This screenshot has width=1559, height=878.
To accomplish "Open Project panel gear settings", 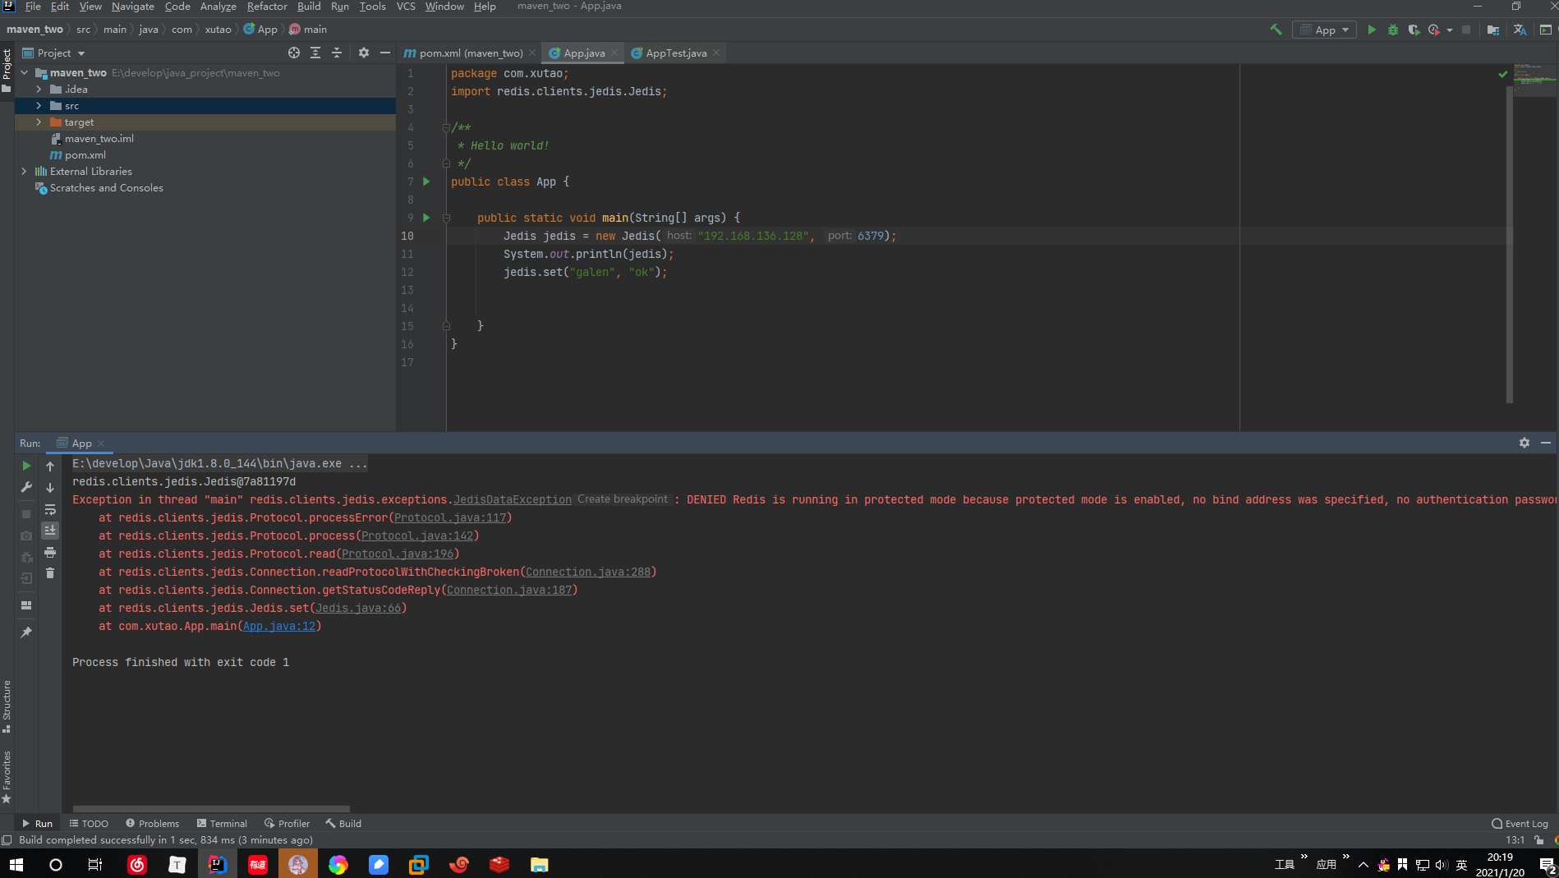I will point(364,53).
